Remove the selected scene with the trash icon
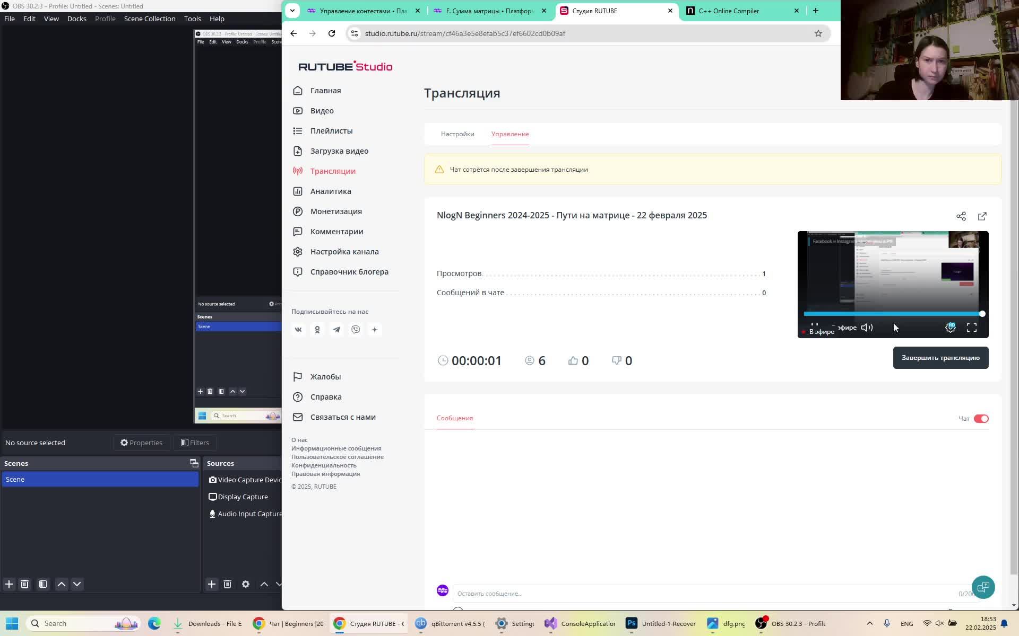Image resolution: width=1019 pixels, height=636 pixels. (x=24, y=584)
